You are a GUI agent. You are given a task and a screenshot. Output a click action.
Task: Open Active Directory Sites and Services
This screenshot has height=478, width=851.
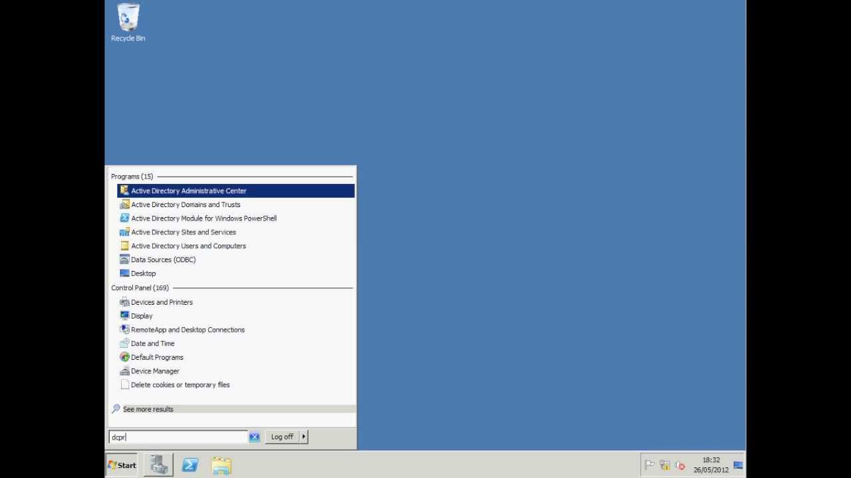[236, 232]
